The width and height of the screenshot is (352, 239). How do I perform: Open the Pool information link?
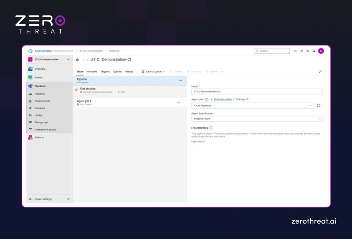[223, 99]
